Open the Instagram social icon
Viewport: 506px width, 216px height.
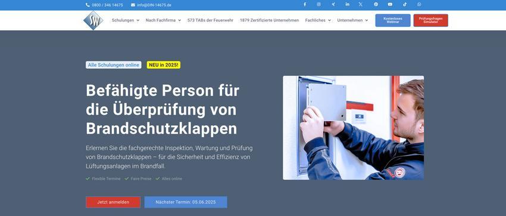[x=318, y=5]
